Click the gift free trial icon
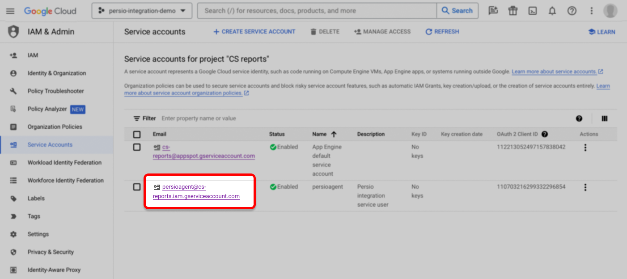This screenshot has height=279, width=627. [513, 11]
